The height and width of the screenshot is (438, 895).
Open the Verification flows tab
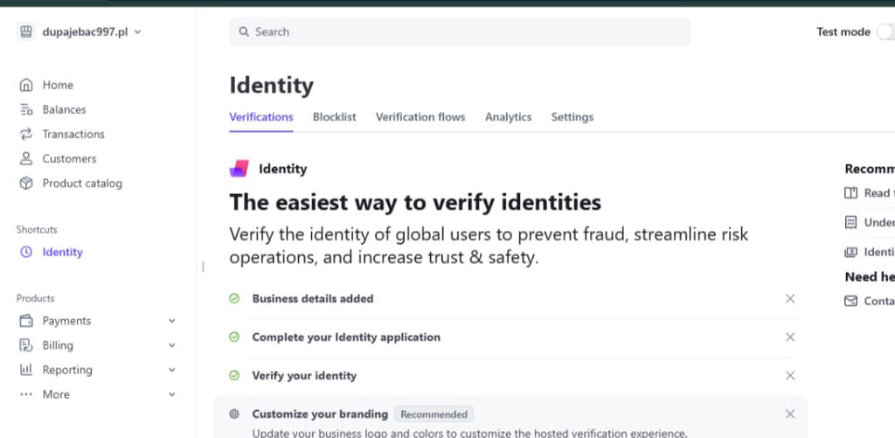click(420, 117)
